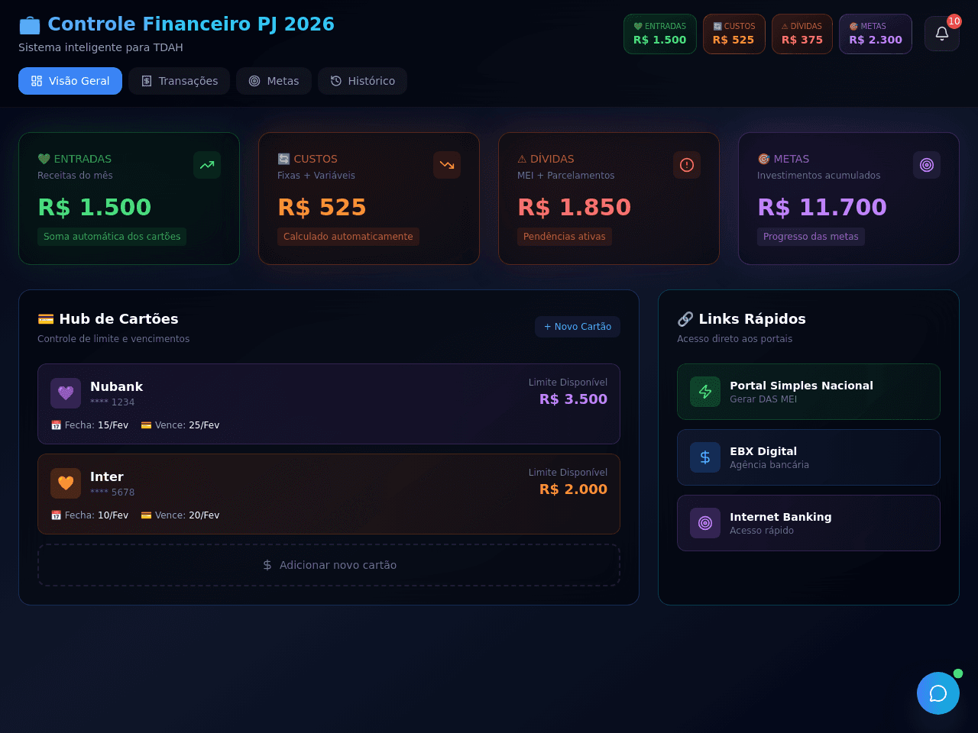Click the credit card icon in Hub de Cartões heading
978x733 pixels.
pyautogui.click(x=46, y=319)
